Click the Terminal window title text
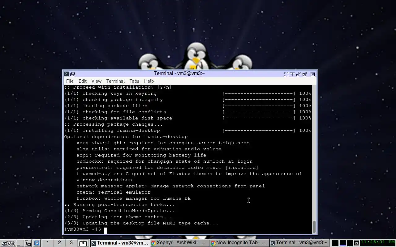Image resolution: width=396 pixels, height=247 pixels. click(x=179, y=73)
